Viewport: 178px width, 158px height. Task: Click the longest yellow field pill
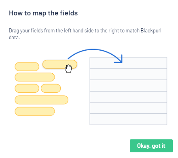pos(42,100)
